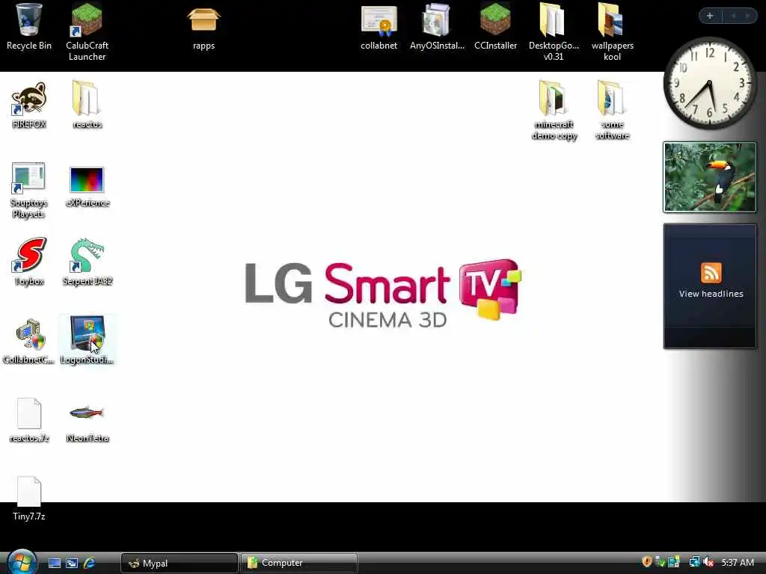Image resolution: width=766 pixels, height=574 pixels.
Task: Click the 5:37 AM taskbar clock
Action: point(738,563)
